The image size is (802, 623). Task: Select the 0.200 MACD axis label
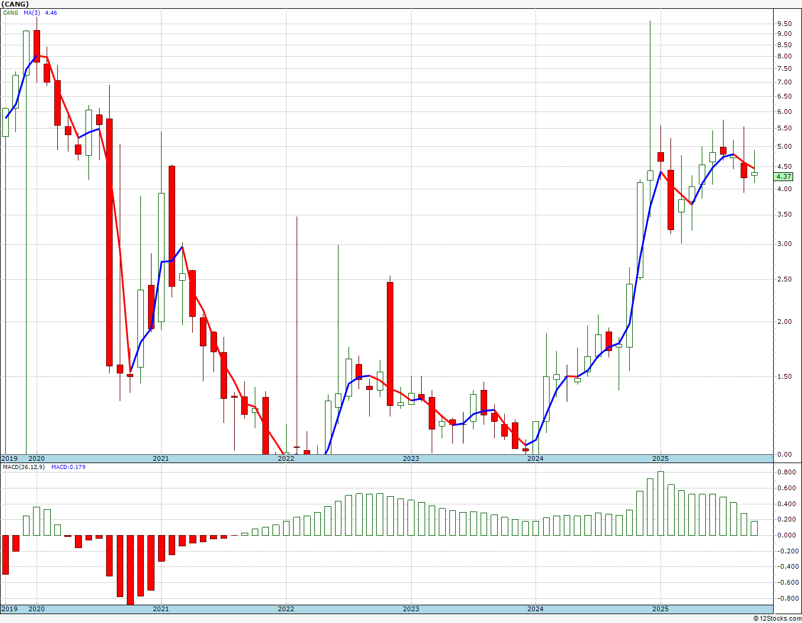point(785,519)
